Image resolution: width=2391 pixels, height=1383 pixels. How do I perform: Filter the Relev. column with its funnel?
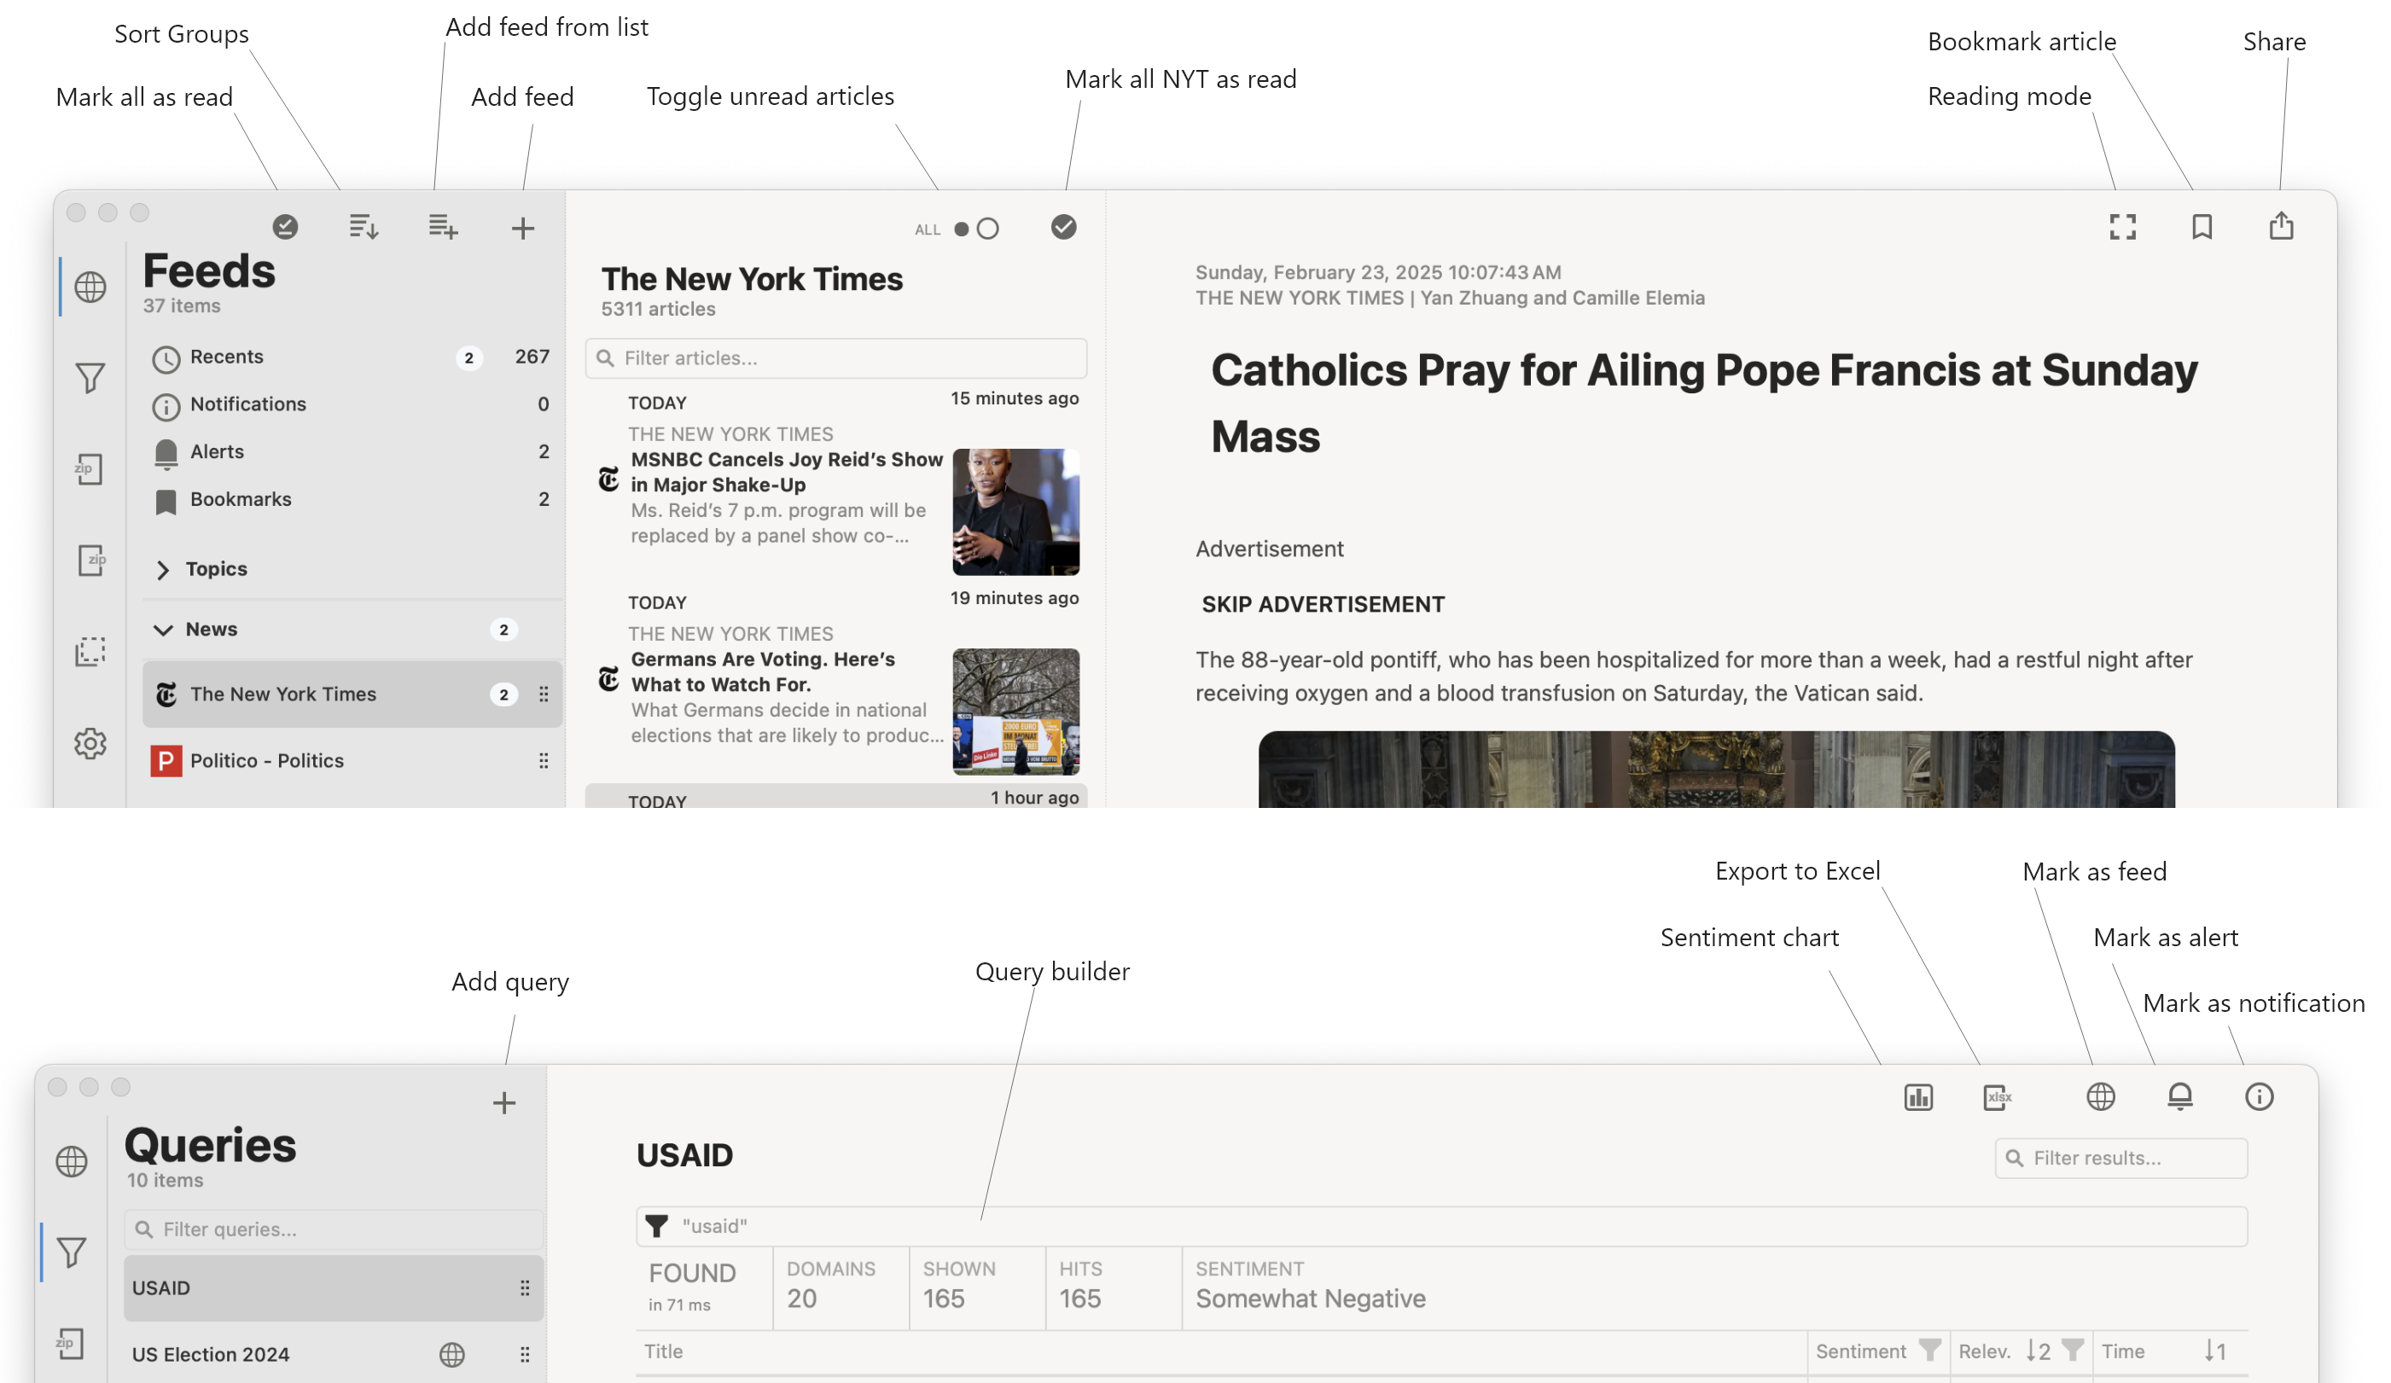coord(2074,1351)
